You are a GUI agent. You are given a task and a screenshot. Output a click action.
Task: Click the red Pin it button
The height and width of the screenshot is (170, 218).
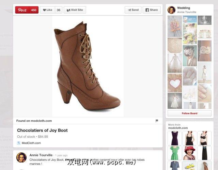tap(22, 10)
